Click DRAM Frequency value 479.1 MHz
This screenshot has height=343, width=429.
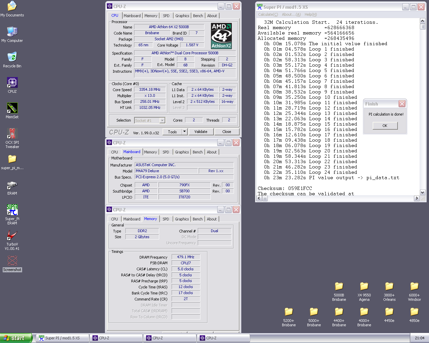point(186,257)
